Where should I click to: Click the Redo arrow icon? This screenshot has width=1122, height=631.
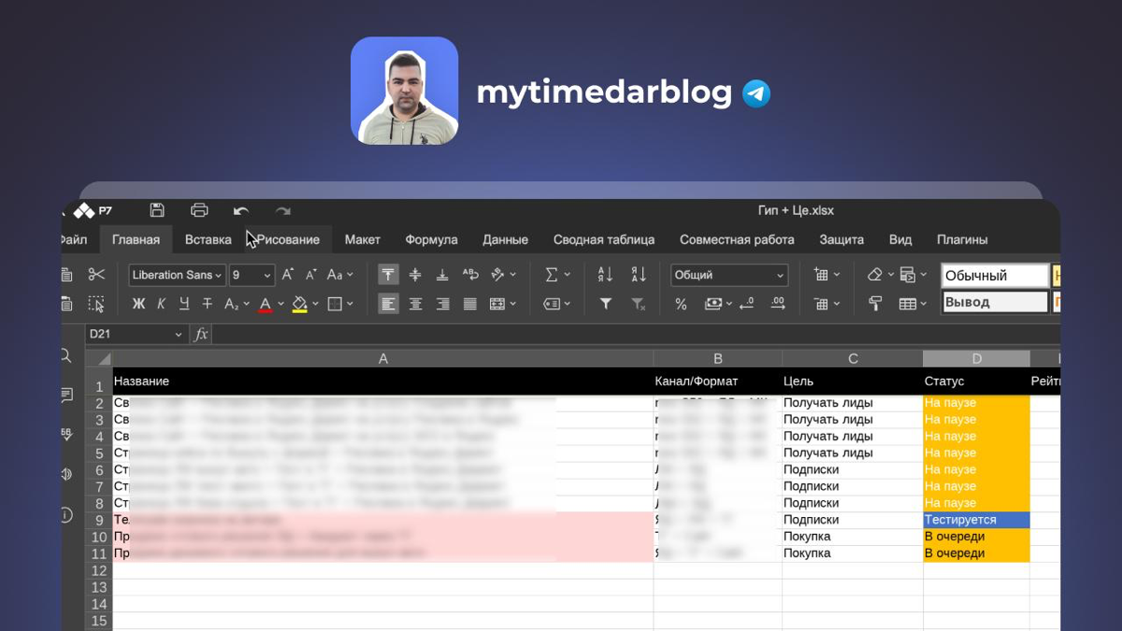[283, 211]
